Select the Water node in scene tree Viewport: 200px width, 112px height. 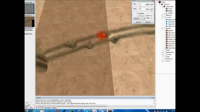pyautogui.click(x=171, y=13)
